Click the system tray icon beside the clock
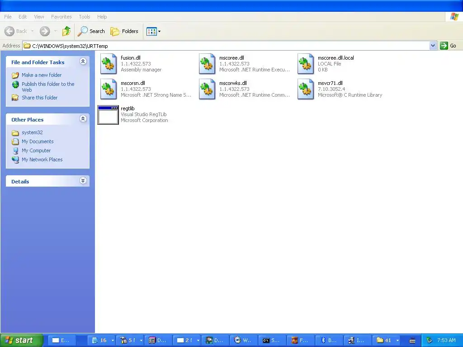 pyautogui.click(x=430, y=341)
